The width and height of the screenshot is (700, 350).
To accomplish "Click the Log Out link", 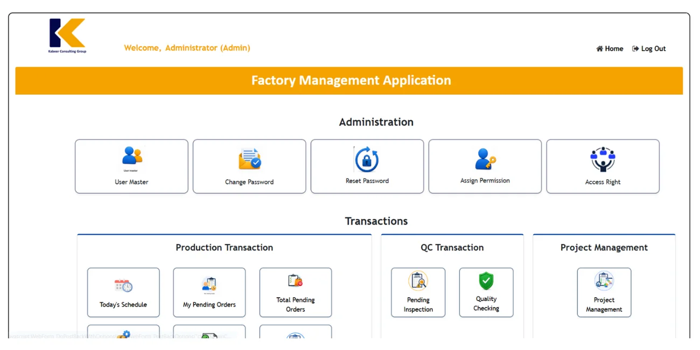I will pos(649,48).
